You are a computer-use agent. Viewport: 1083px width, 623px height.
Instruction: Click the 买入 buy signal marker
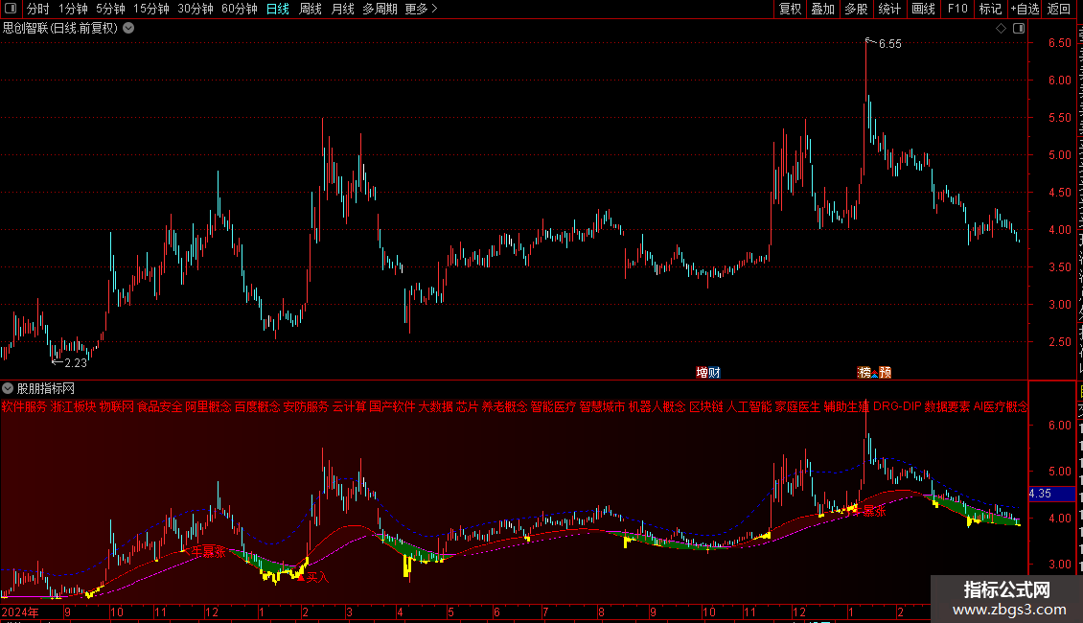318,577
